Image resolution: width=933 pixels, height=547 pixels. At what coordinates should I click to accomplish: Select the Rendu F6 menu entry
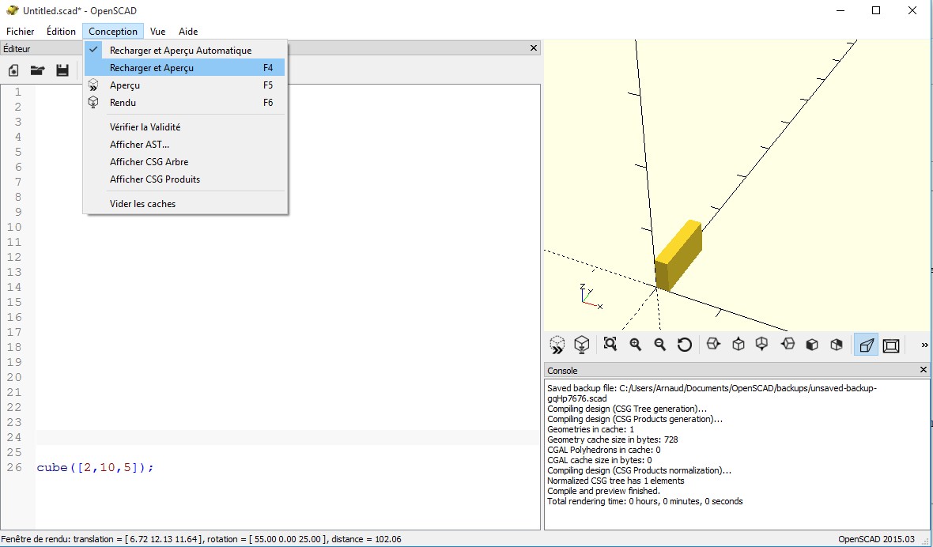186,102
